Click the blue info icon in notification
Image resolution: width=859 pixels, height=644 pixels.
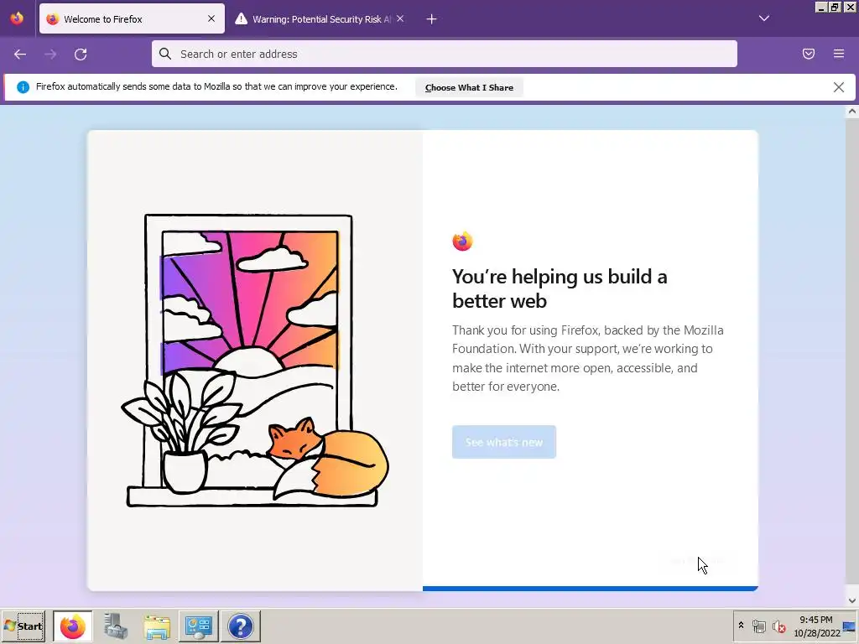pos(23,87)
